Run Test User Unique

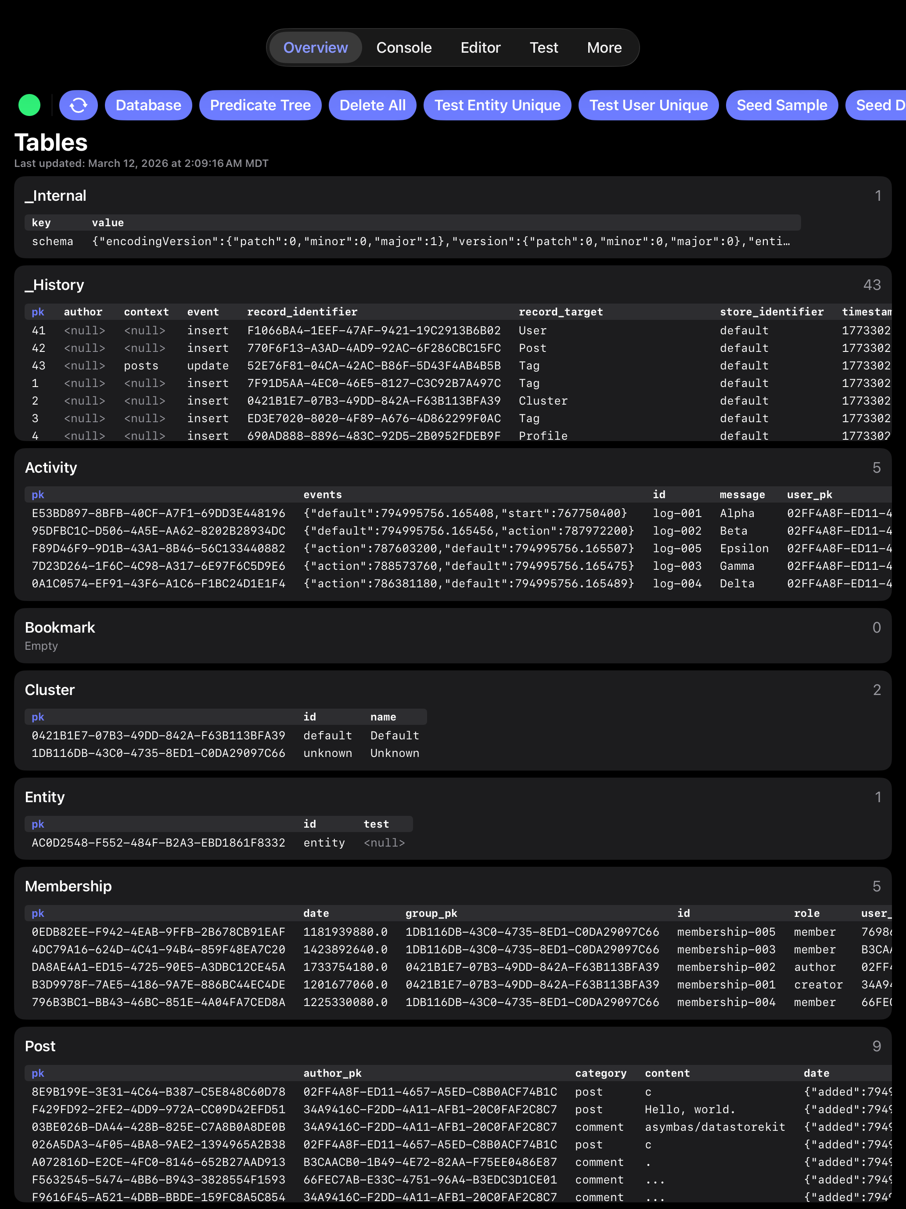[x=649, y=105]
